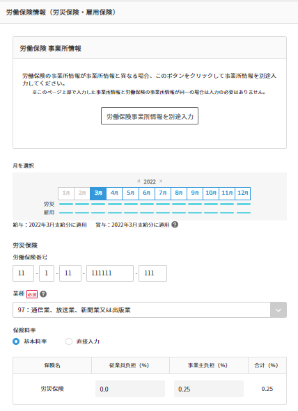Click dropdown chevron arrow of 業種 field
298x411 pixels.
pos(279,310)
